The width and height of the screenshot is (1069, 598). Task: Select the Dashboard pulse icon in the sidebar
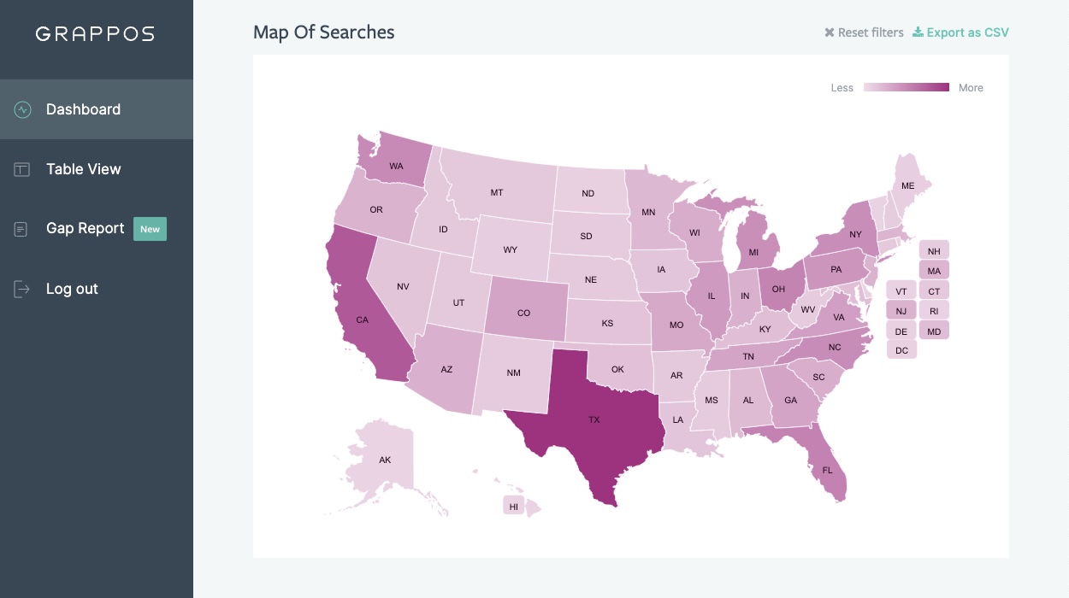[x=21, y=109]
